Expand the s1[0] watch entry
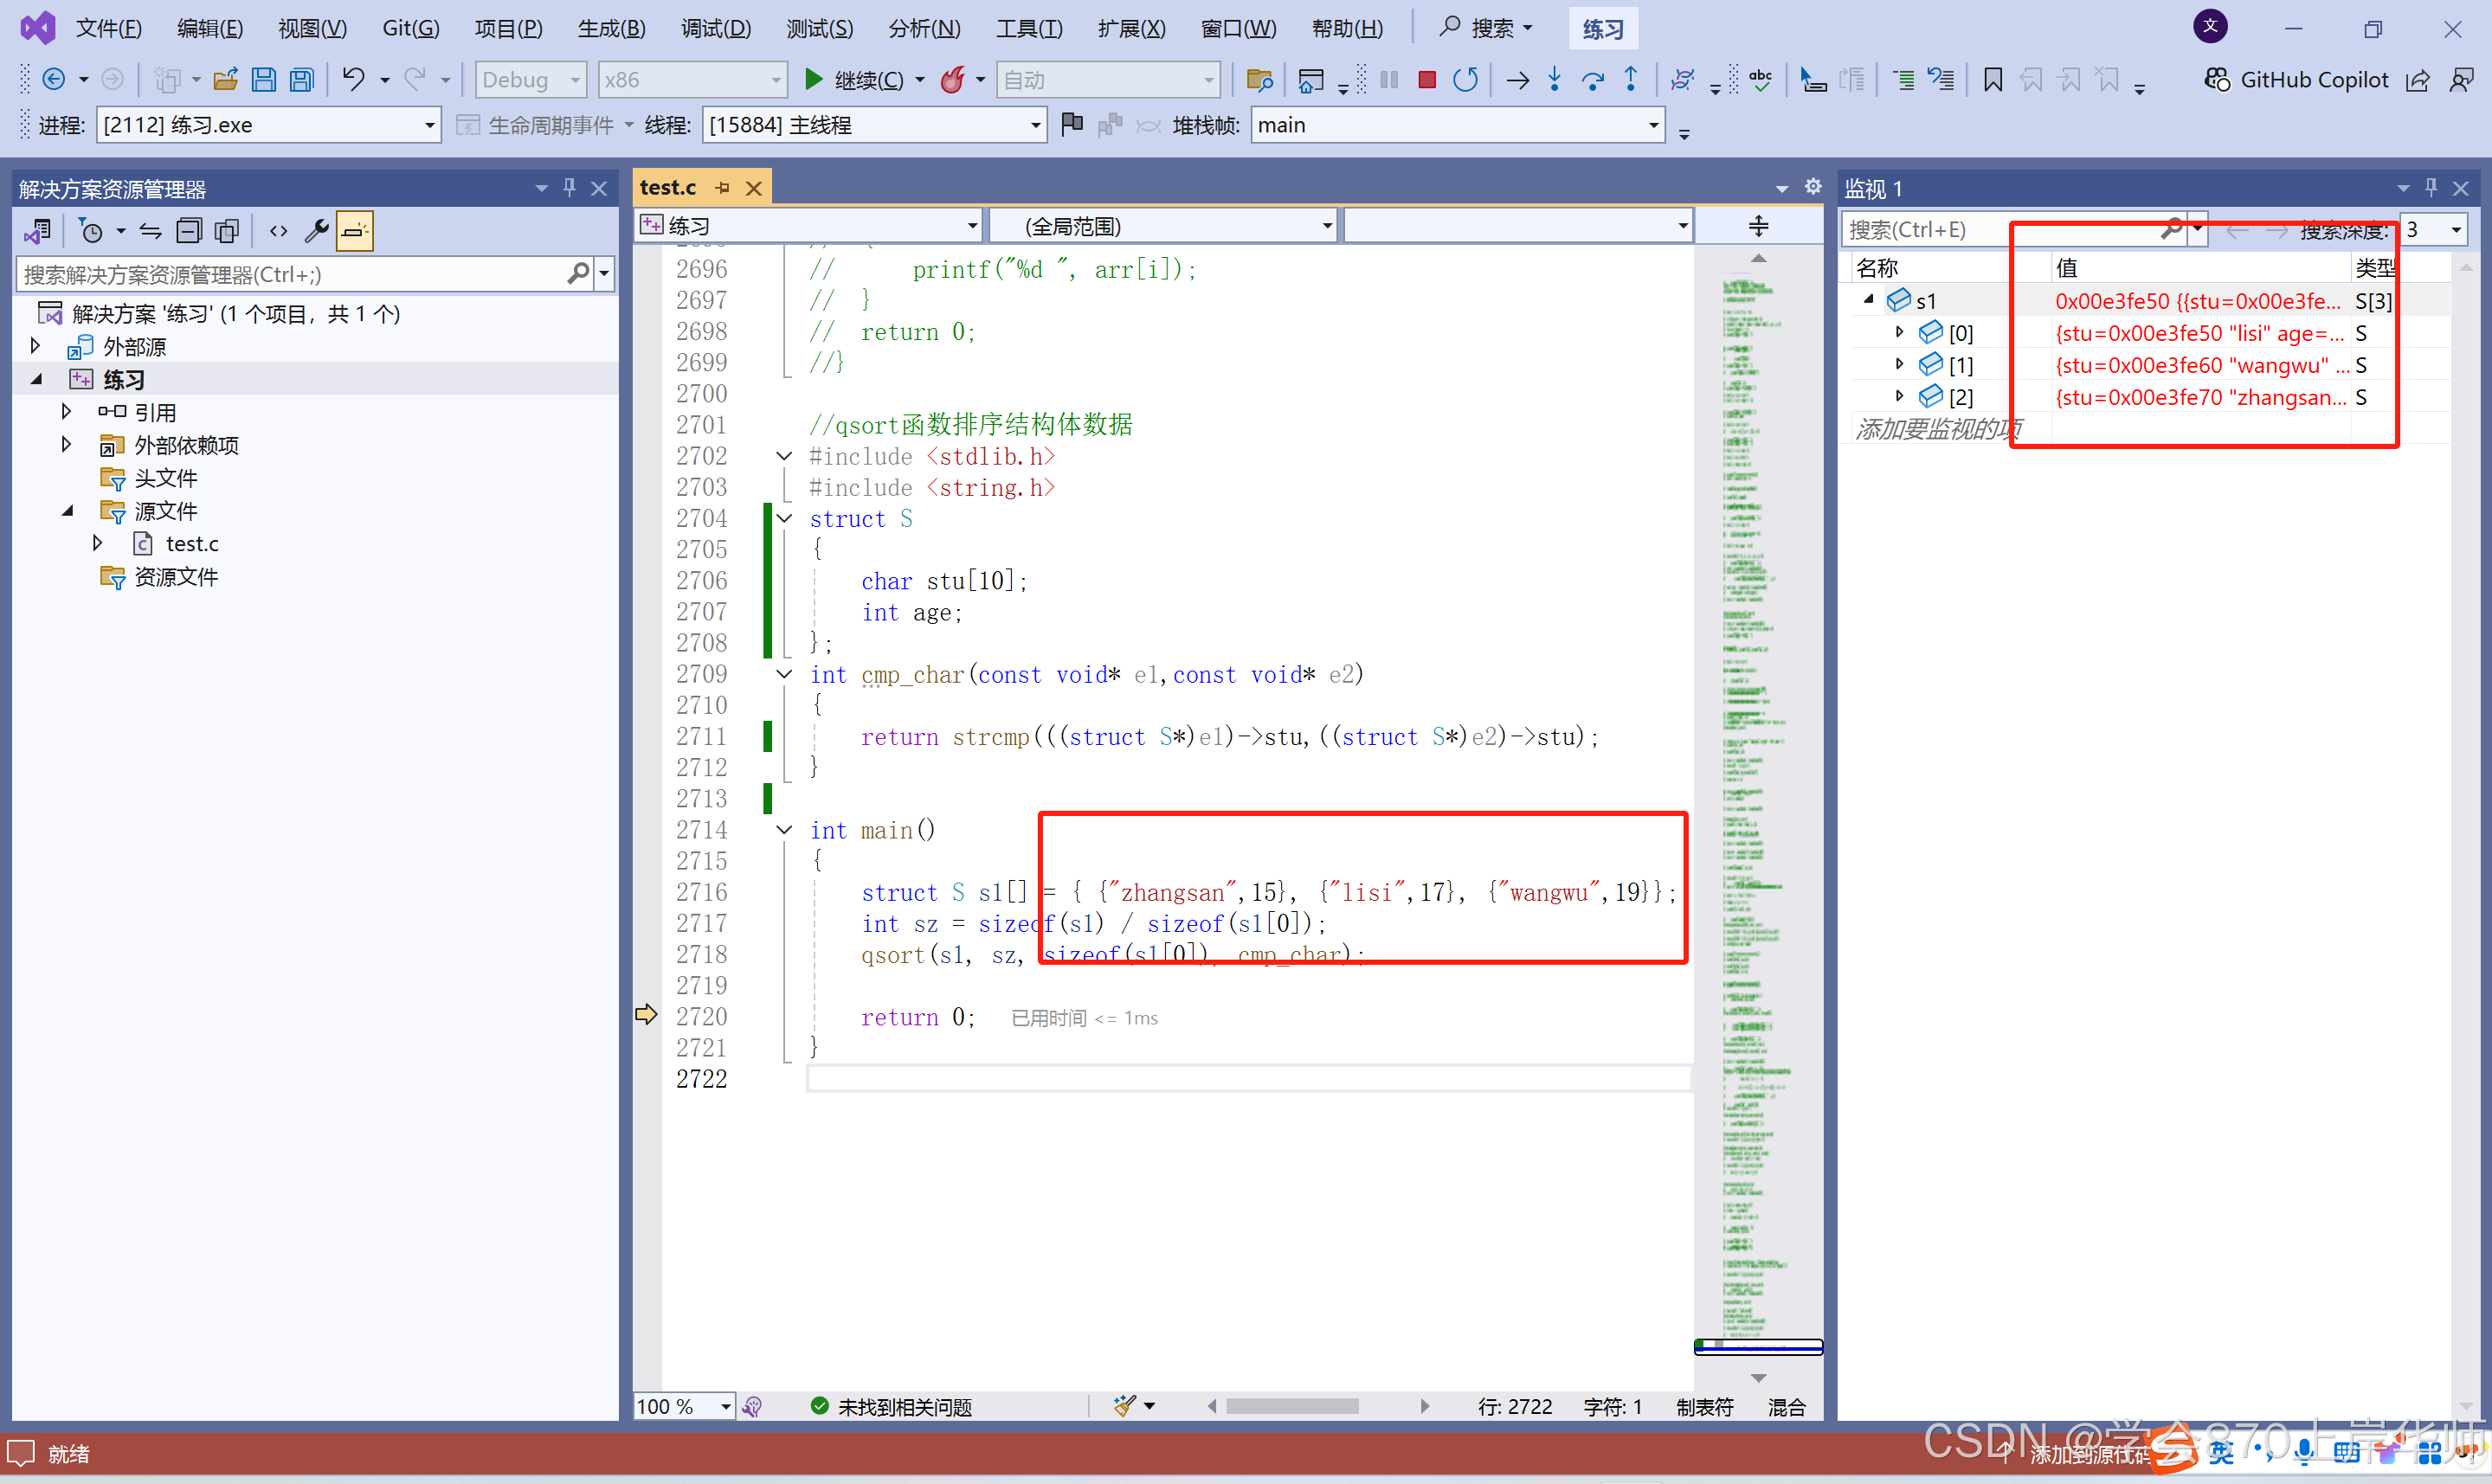 [1900, 332]
